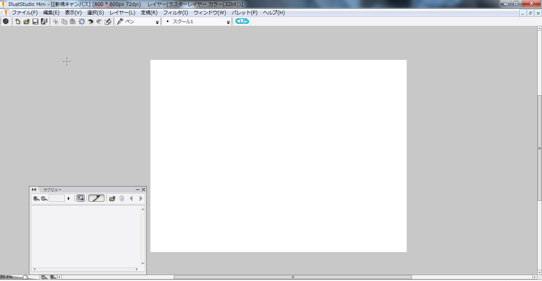Viewport: 542px width, 281px height.
Task: Click the canvas zoom slider handle
Action: click(25, 277)
